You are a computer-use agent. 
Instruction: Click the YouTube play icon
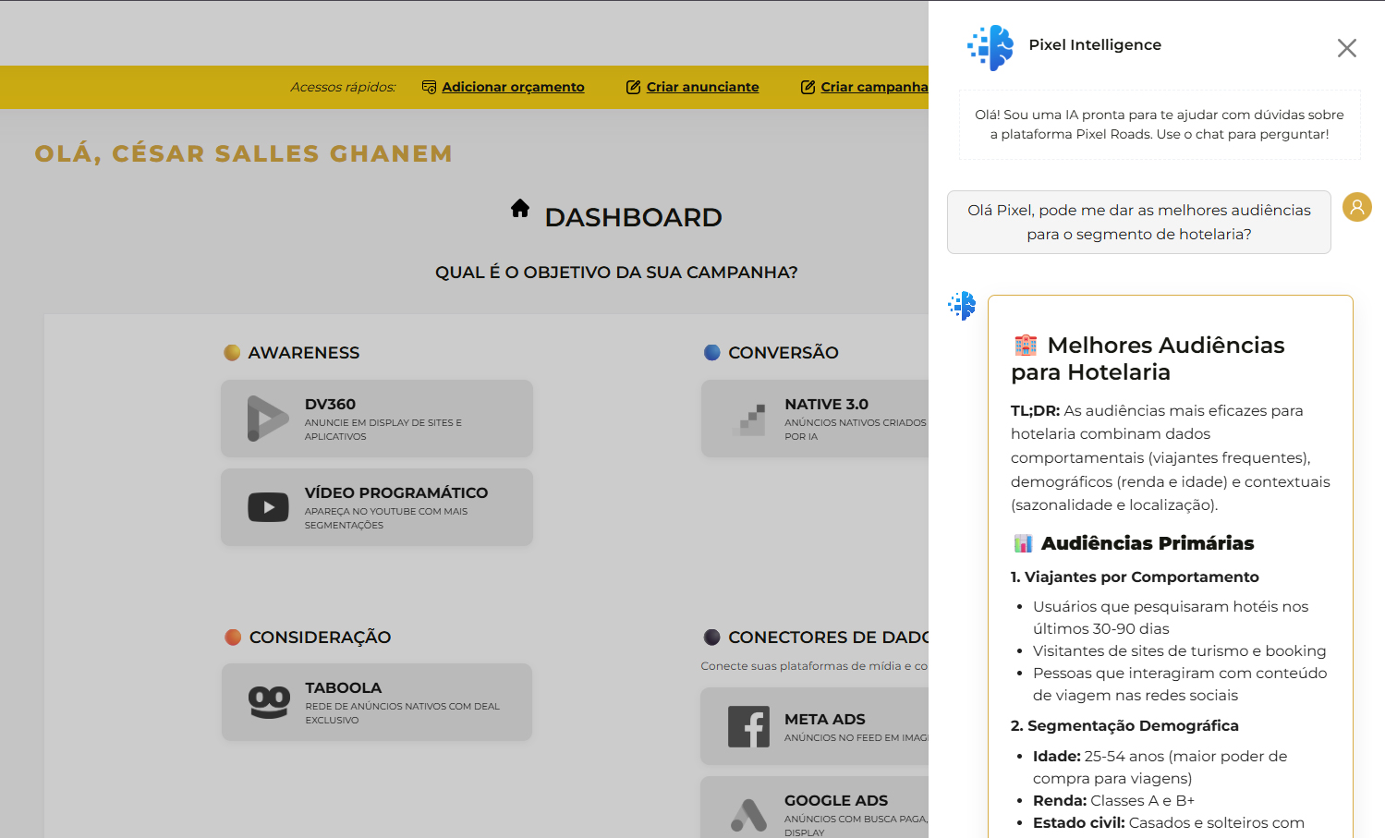click(268, 507)
